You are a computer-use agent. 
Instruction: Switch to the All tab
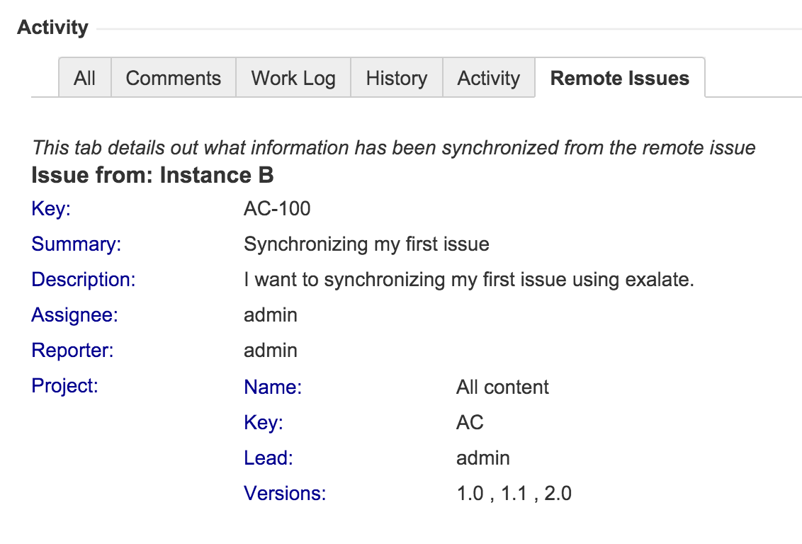pos(84,78)
